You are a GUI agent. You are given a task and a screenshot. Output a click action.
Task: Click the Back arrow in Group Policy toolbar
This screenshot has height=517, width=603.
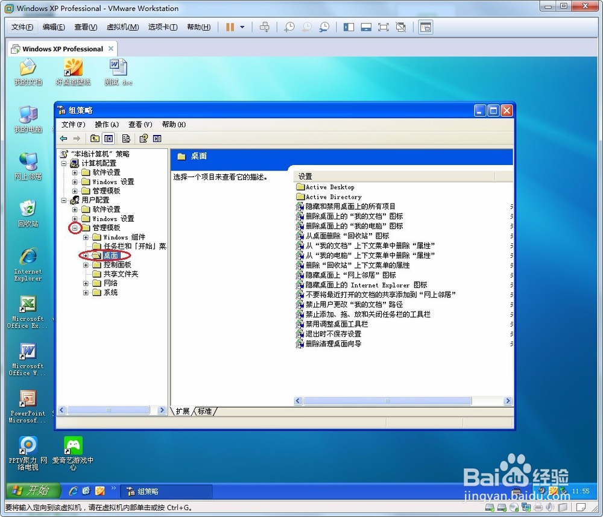click(x=64, y=139)
